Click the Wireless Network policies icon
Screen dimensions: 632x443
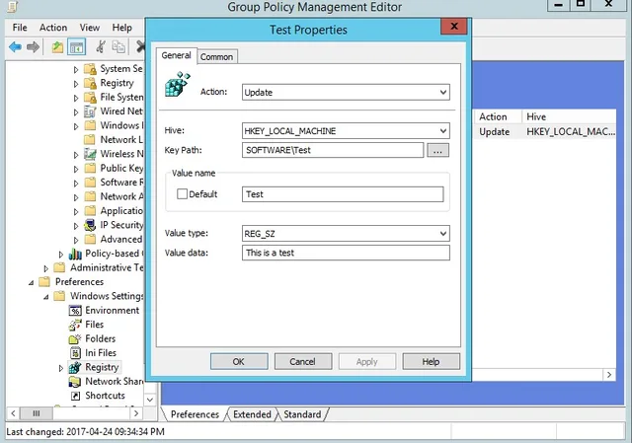tap(90, 154)
